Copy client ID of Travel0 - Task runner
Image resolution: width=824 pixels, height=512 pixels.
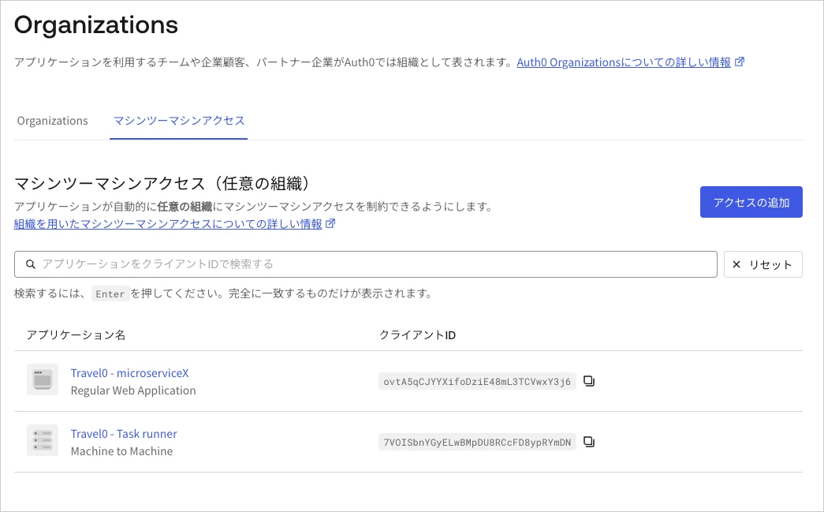pos(588,442)
